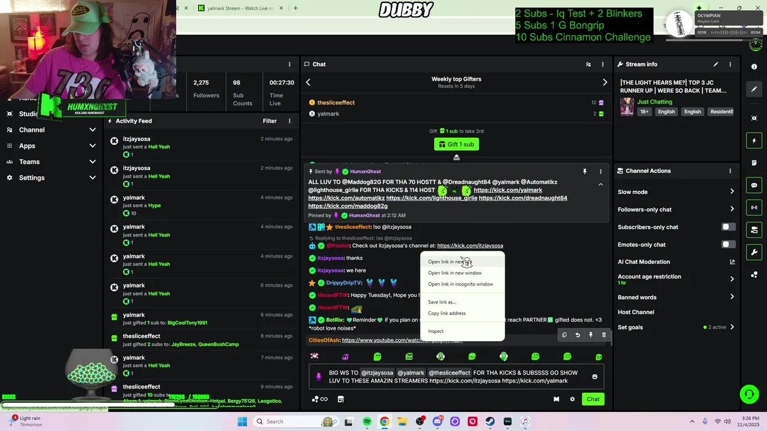Expand Slow mode options
The height and width of the screenshot is (431, 767).
point(732,192)
